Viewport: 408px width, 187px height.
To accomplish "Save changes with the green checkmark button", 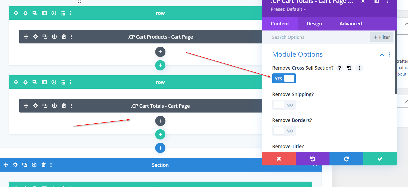I will (x=380, y=159).
